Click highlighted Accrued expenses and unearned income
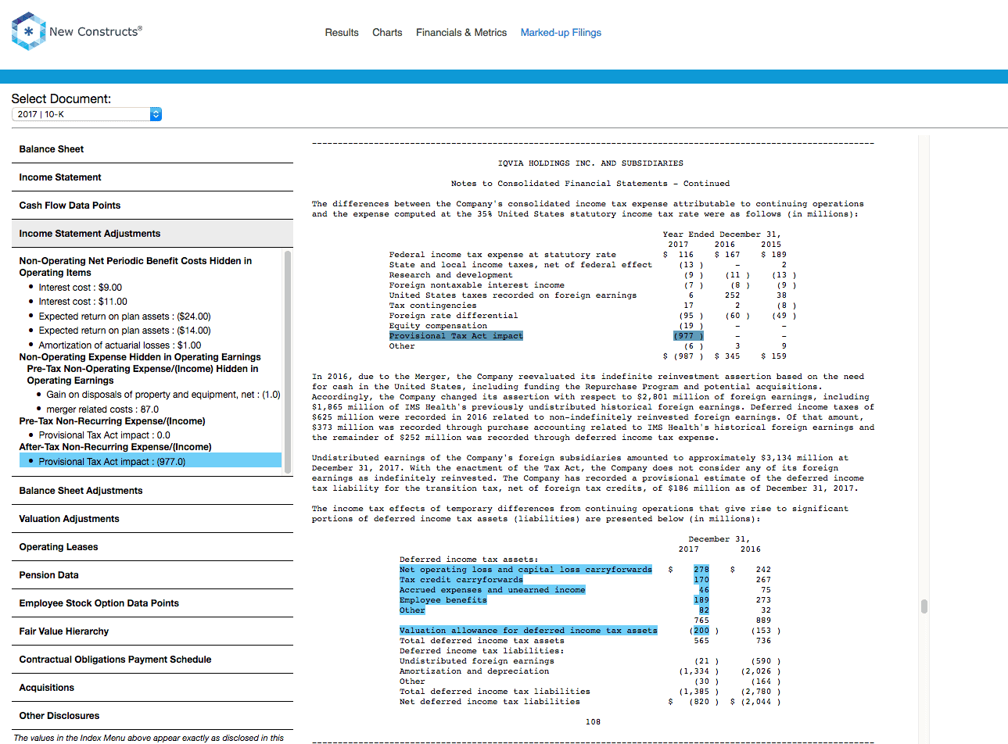Image resolution: width=1008 pixels, height=744 pixels. coord(492,590)
